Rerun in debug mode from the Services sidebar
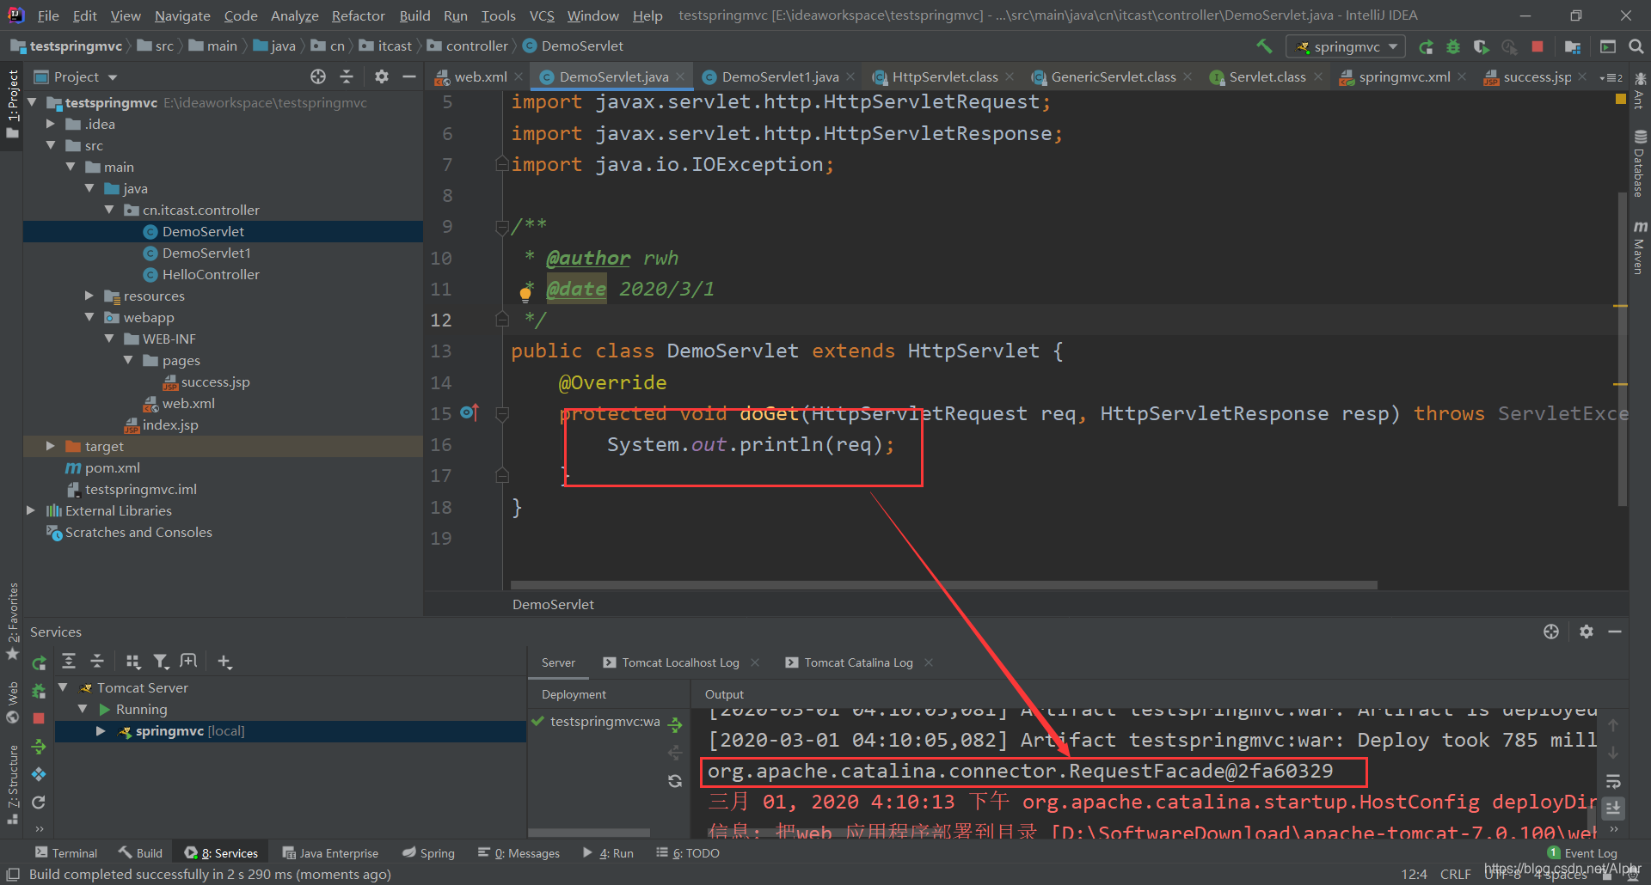The height and width of the screenshot is (885, 1651). 39,690
